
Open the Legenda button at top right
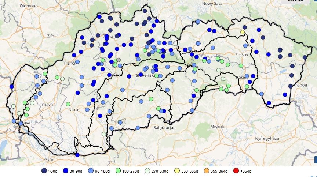tap(295, 1)
